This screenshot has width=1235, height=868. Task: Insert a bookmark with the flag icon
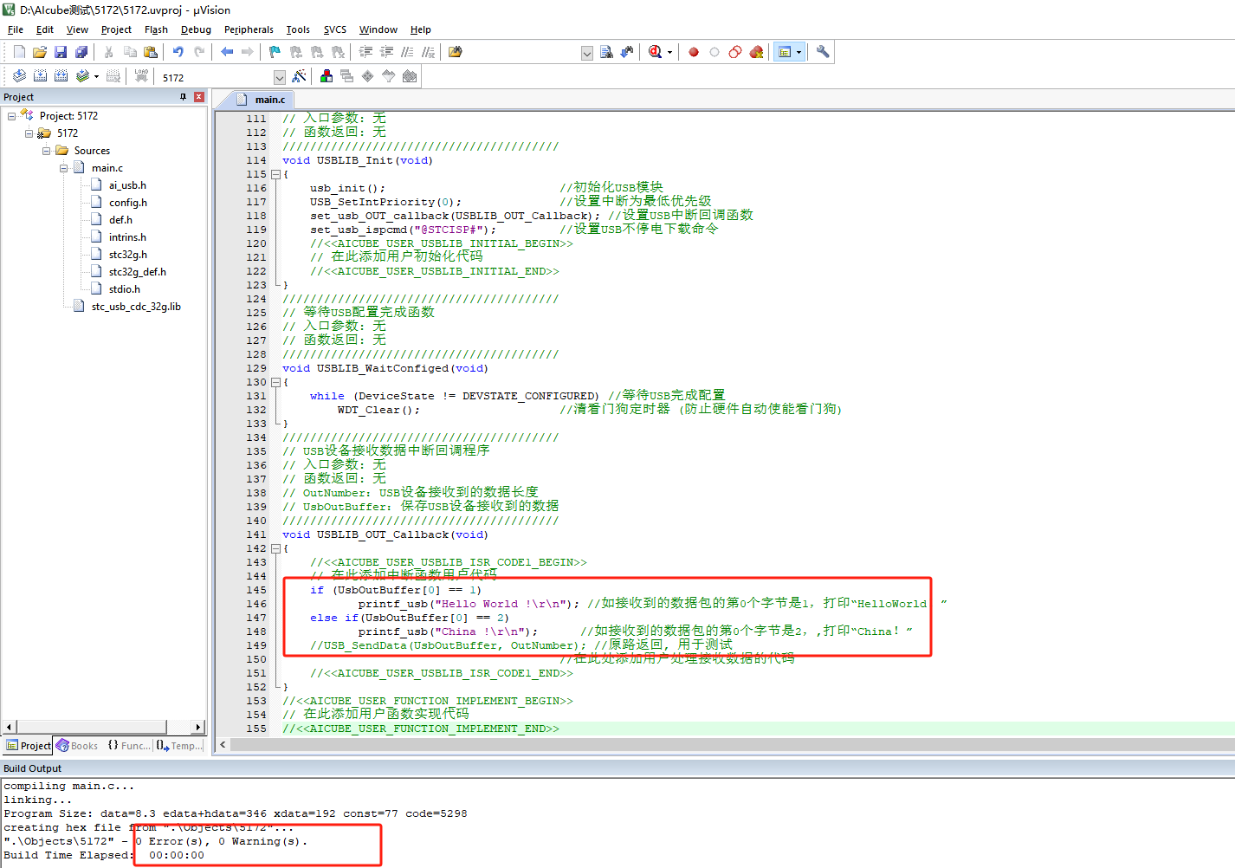275,52
